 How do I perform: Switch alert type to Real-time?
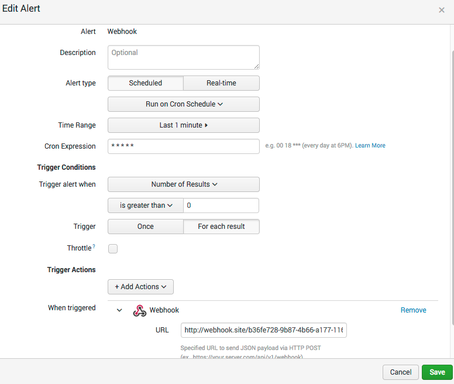point(221,83)
